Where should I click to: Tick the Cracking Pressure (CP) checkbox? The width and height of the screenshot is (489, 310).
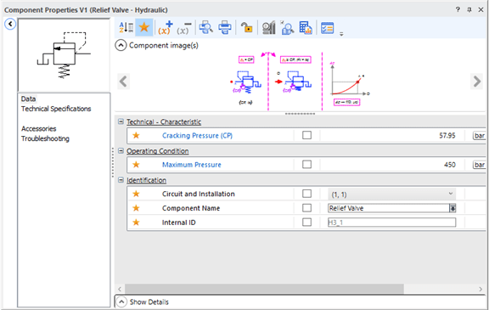click(x=306, y=135)
